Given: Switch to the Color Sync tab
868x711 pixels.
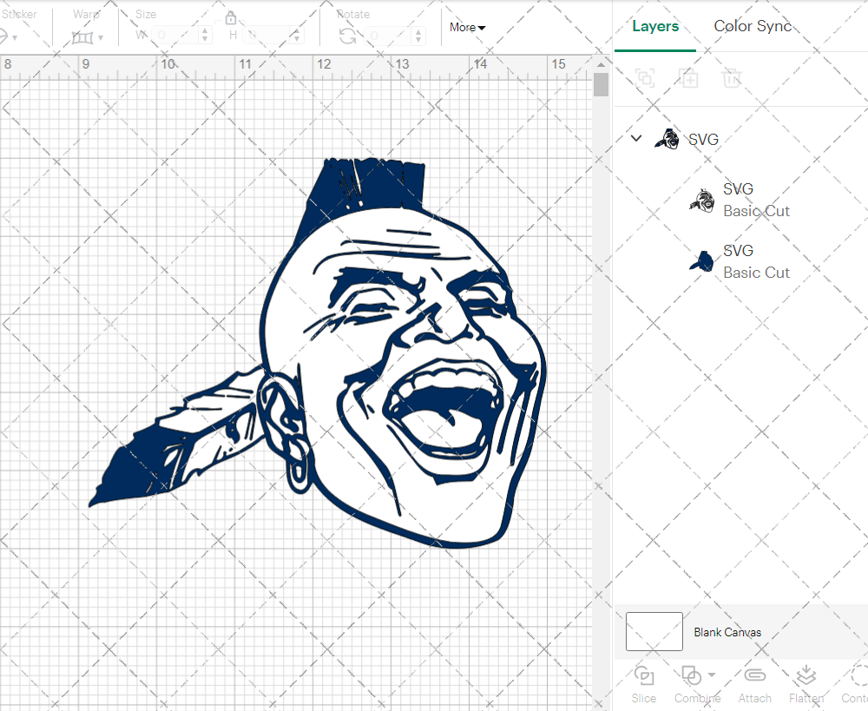Looking at the screenshot, I should 753,26.
